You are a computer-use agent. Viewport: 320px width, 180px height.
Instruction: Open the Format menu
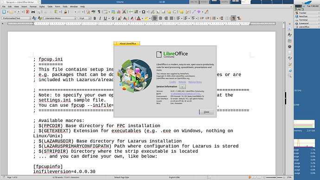tap(33, 6)
